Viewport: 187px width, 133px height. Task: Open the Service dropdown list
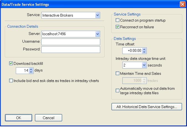click(97, 16)
